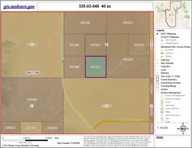
Task: Click the Section legend square
Action: (157, 89)
